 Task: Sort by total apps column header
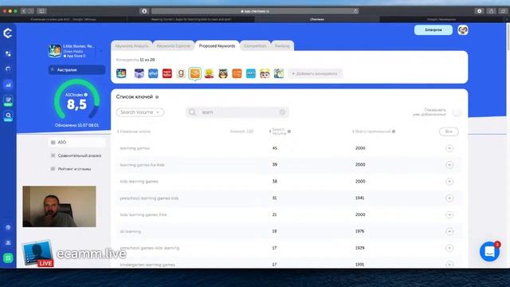[371, 132]
